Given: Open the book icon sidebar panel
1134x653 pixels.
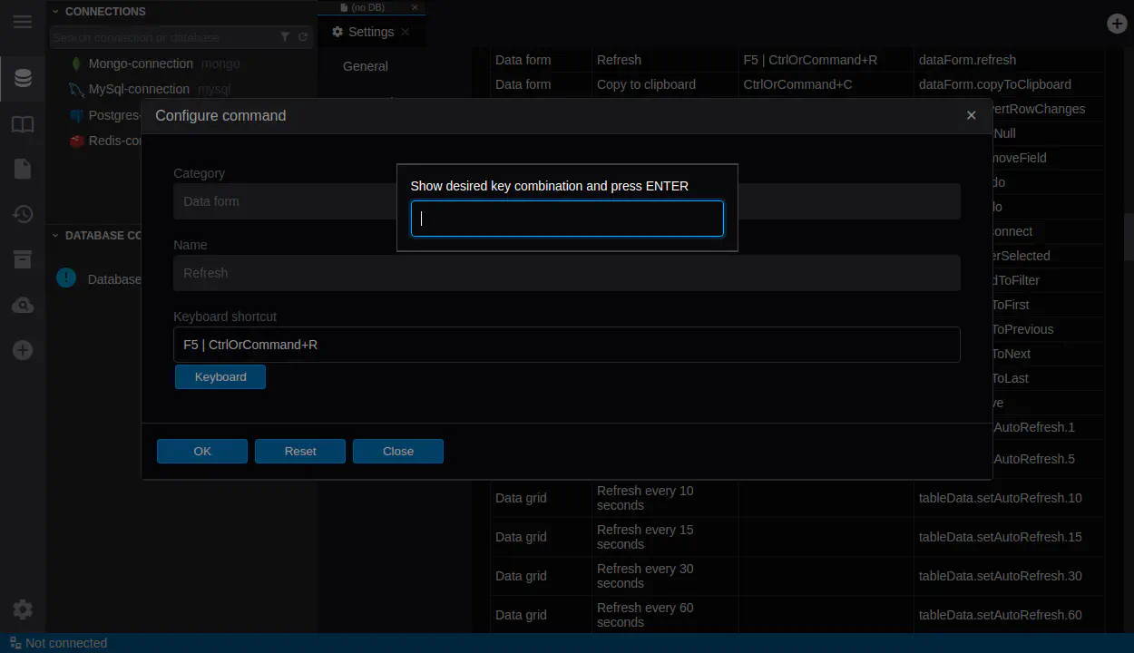Looking at the screenshot, I should (x=23, y=124).
